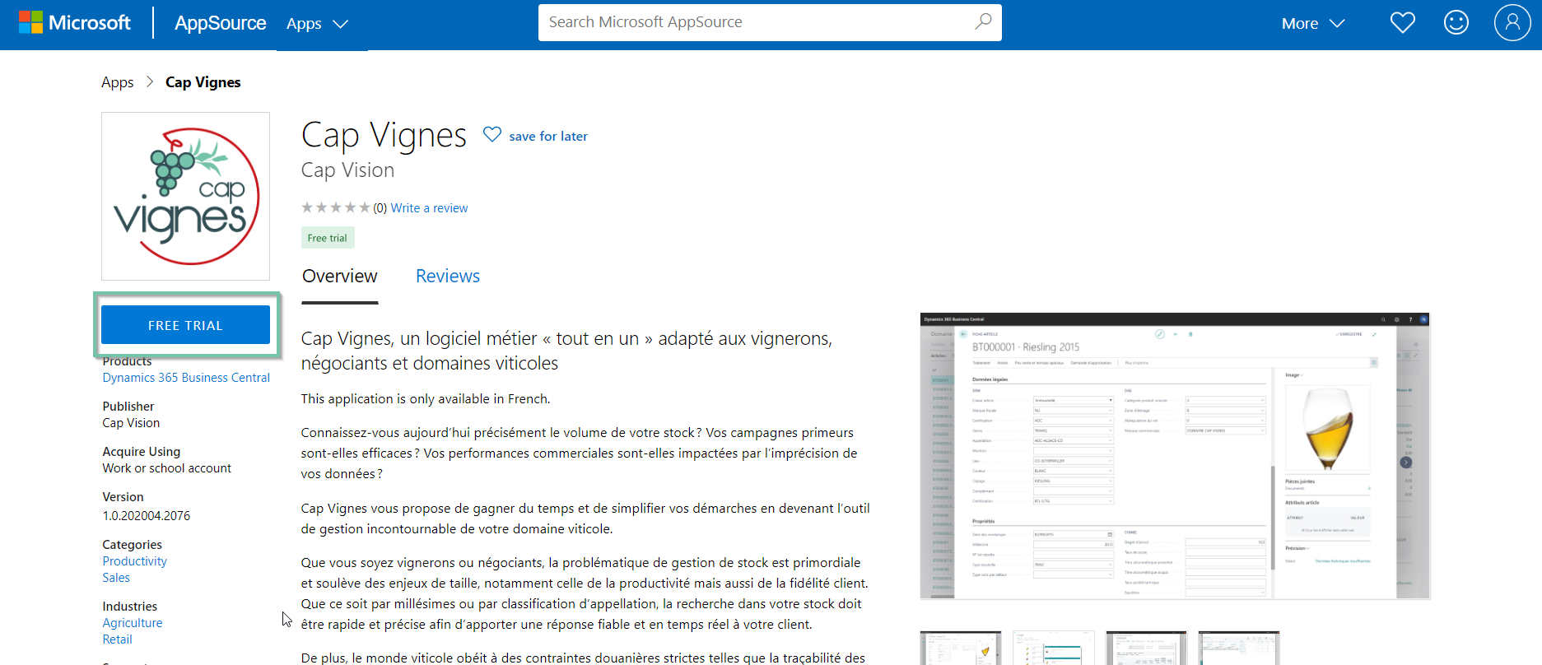Select the fourth screenshot thumbnail
Image resolution: width=1542 pixels, height=665 pixels.
(1239, 649)
